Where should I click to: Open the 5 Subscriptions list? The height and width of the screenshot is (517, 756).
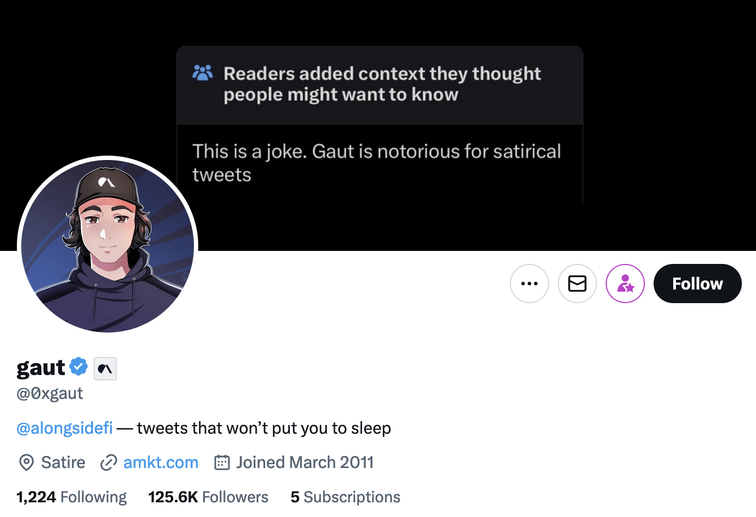(345, 497)
